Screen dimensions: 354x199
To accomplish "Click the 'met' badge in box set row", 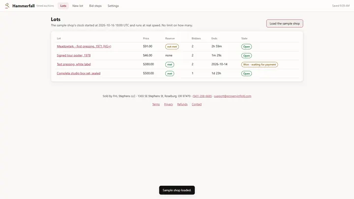I will 170,74.
